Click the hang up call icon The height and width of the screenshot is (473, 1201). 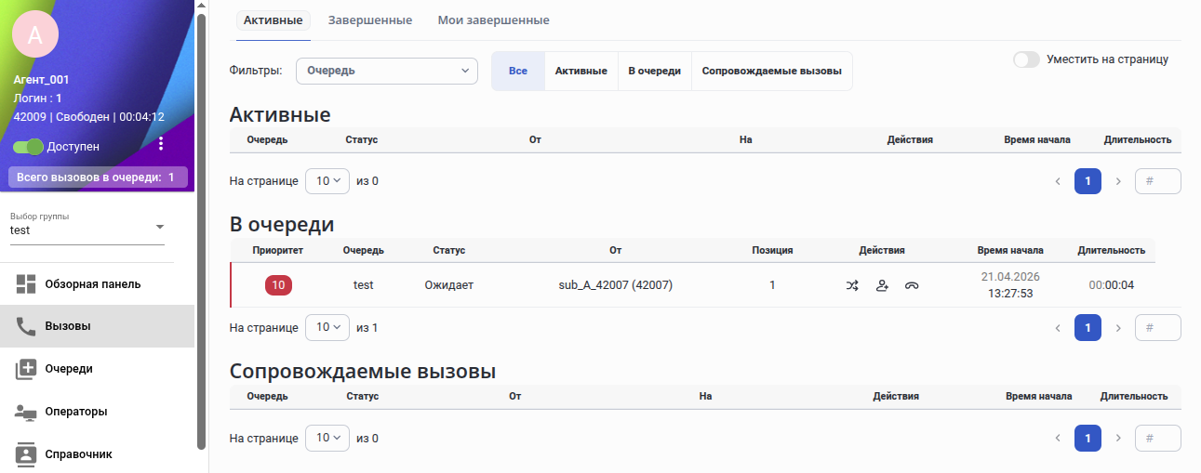click(x=912, y=285)
